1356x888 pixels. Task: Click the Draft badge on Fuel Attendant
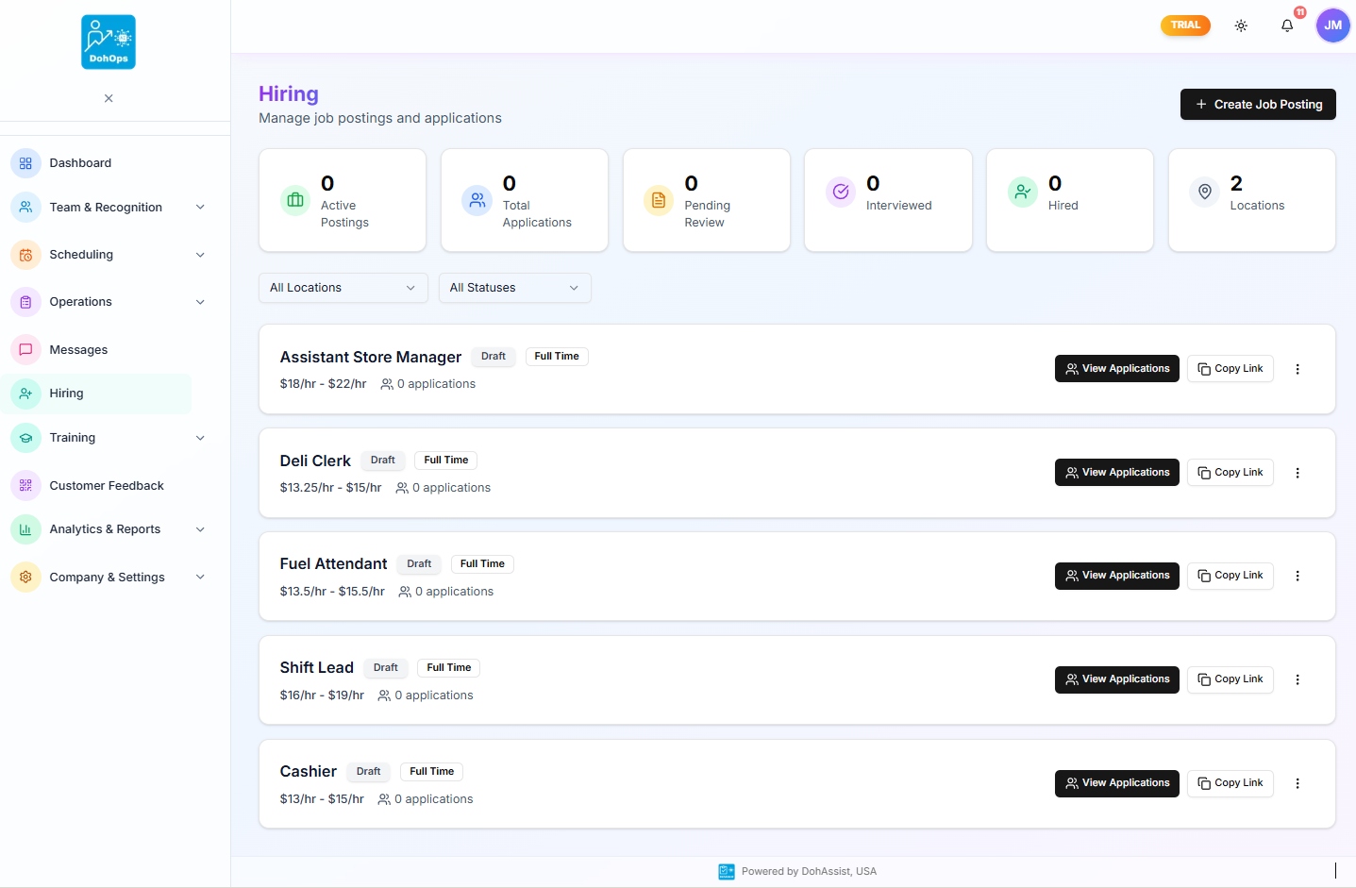418,563
